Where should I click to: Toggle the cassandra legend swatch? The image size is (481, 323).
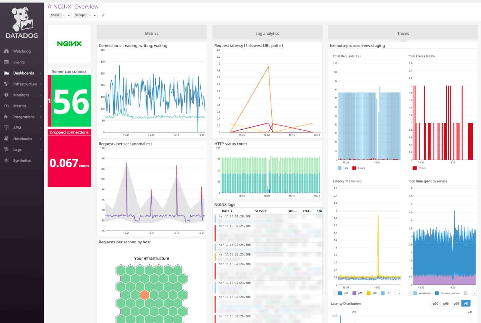415,293
